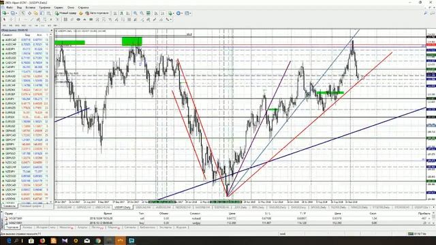Open the New Chart toolbar icon
Image resolution: width=436 pixels, height=245 pixels.
click(4, 13)
